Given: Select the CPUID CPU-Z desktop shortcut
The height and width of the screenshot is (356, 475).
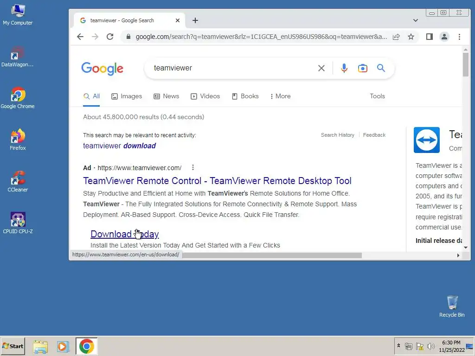Looking at the screenshot, I should click(18, 223).
